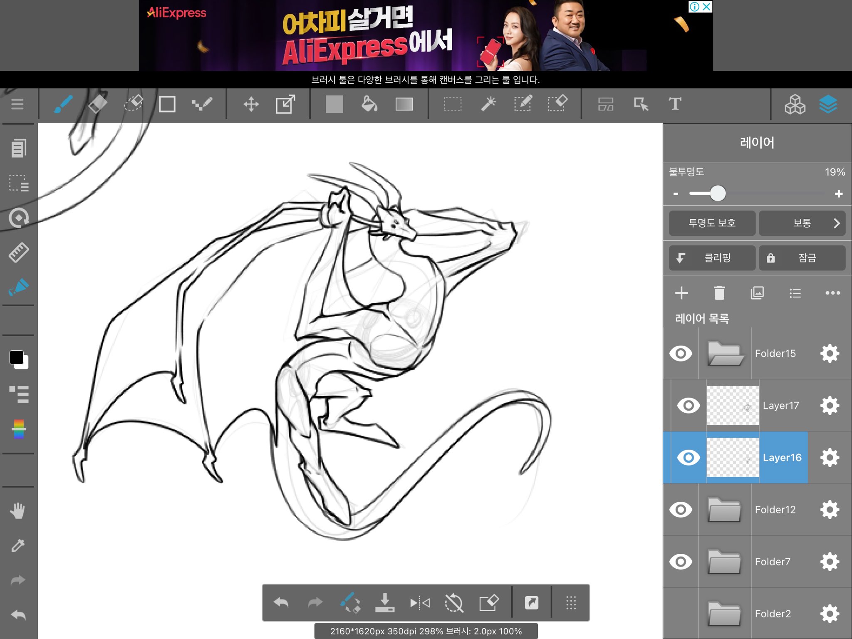Image resolution: width=852 pixels, height=639 pixels.
Task: Expand Folder7 by its folder icon
Action: [724, 562]
